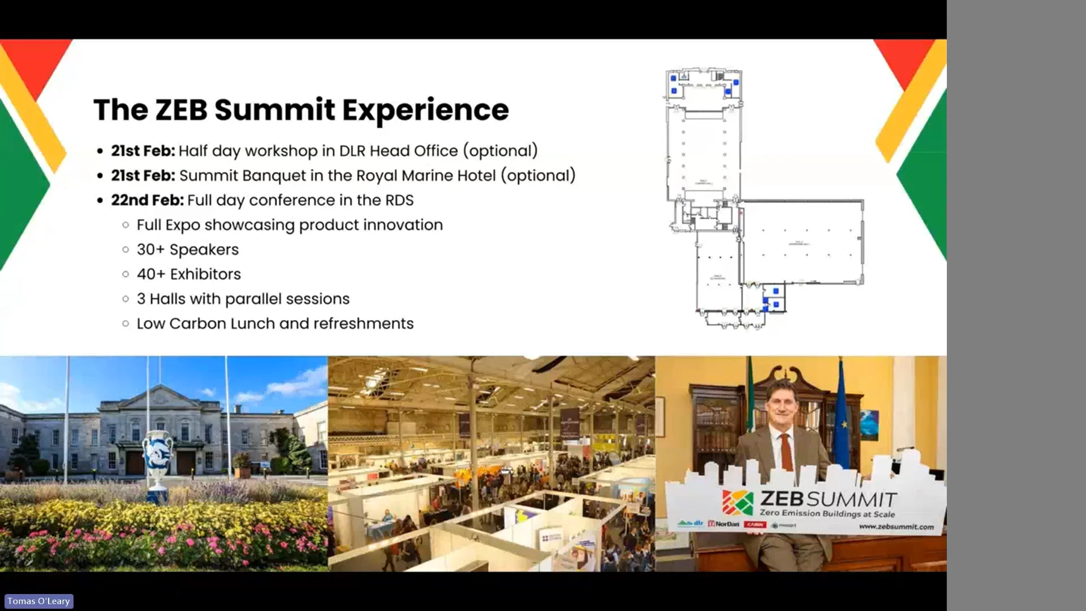Image resolution: width=1086 pixels, height=611 pixels.
Task: Click the mosart sponsor logo
Action: pos(784,525)
